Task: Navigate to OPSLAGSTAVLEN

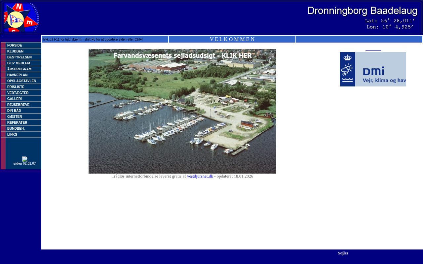Action: (x=21, y=81)
